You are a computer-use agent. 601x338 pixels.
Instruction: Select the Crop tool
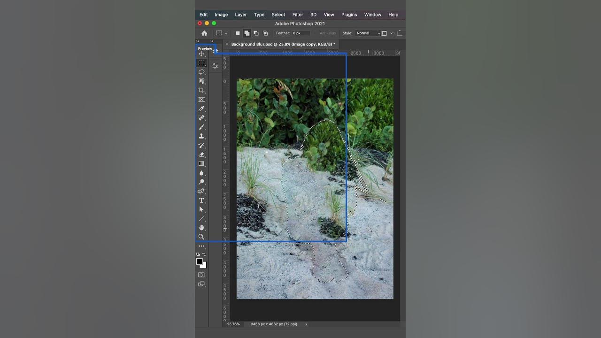[201, 91]
